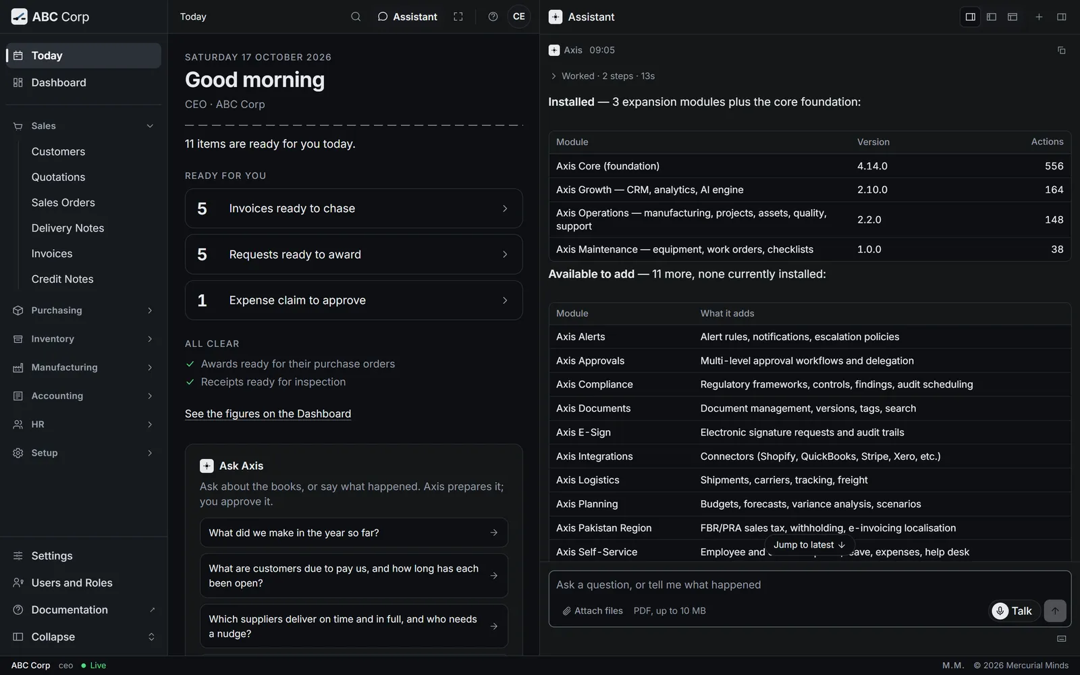Image resolution: width=1080 pixels, height=675 pixels.
Task: Close assistant panel with rightmost panel icon
Action: [1061, 17]
